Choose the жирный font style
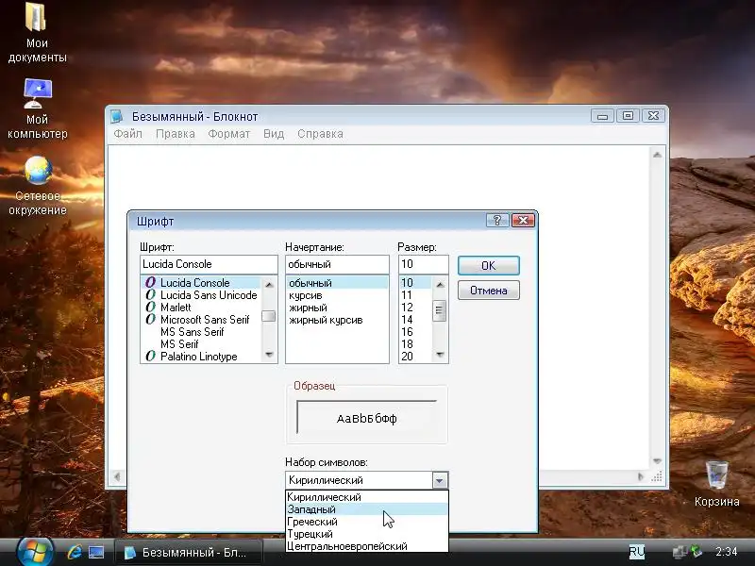Viewport: 755px width, 566px height. (x=337, y=308)
